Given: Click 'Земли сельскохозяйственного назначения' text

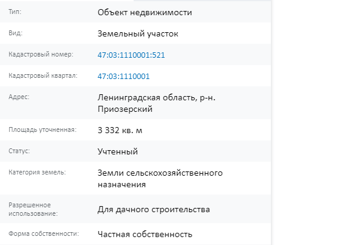Looking at the screenshot, I should pos(160,179).
